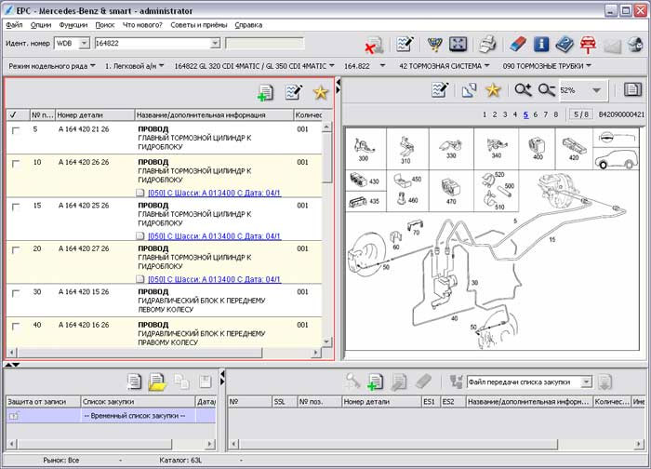Go to diagram page 6

pos(536,114)
